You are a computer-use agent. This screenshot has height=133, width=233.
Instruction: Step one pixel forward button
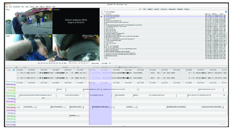coord(54,63)
